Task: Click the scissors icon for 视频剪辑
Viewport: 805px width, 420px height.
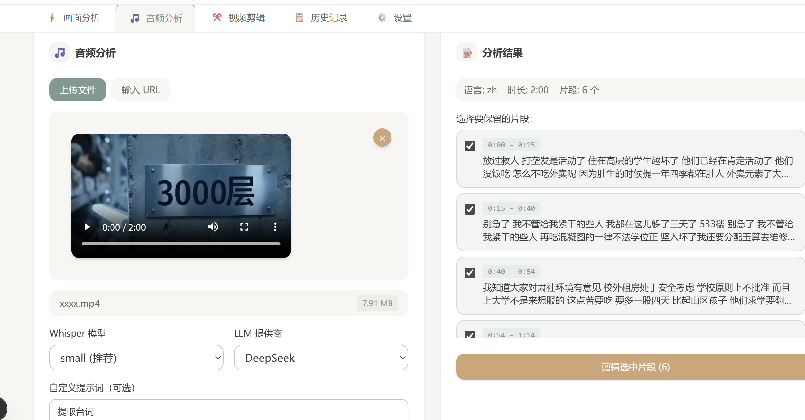Action: (x=217, y=17)
